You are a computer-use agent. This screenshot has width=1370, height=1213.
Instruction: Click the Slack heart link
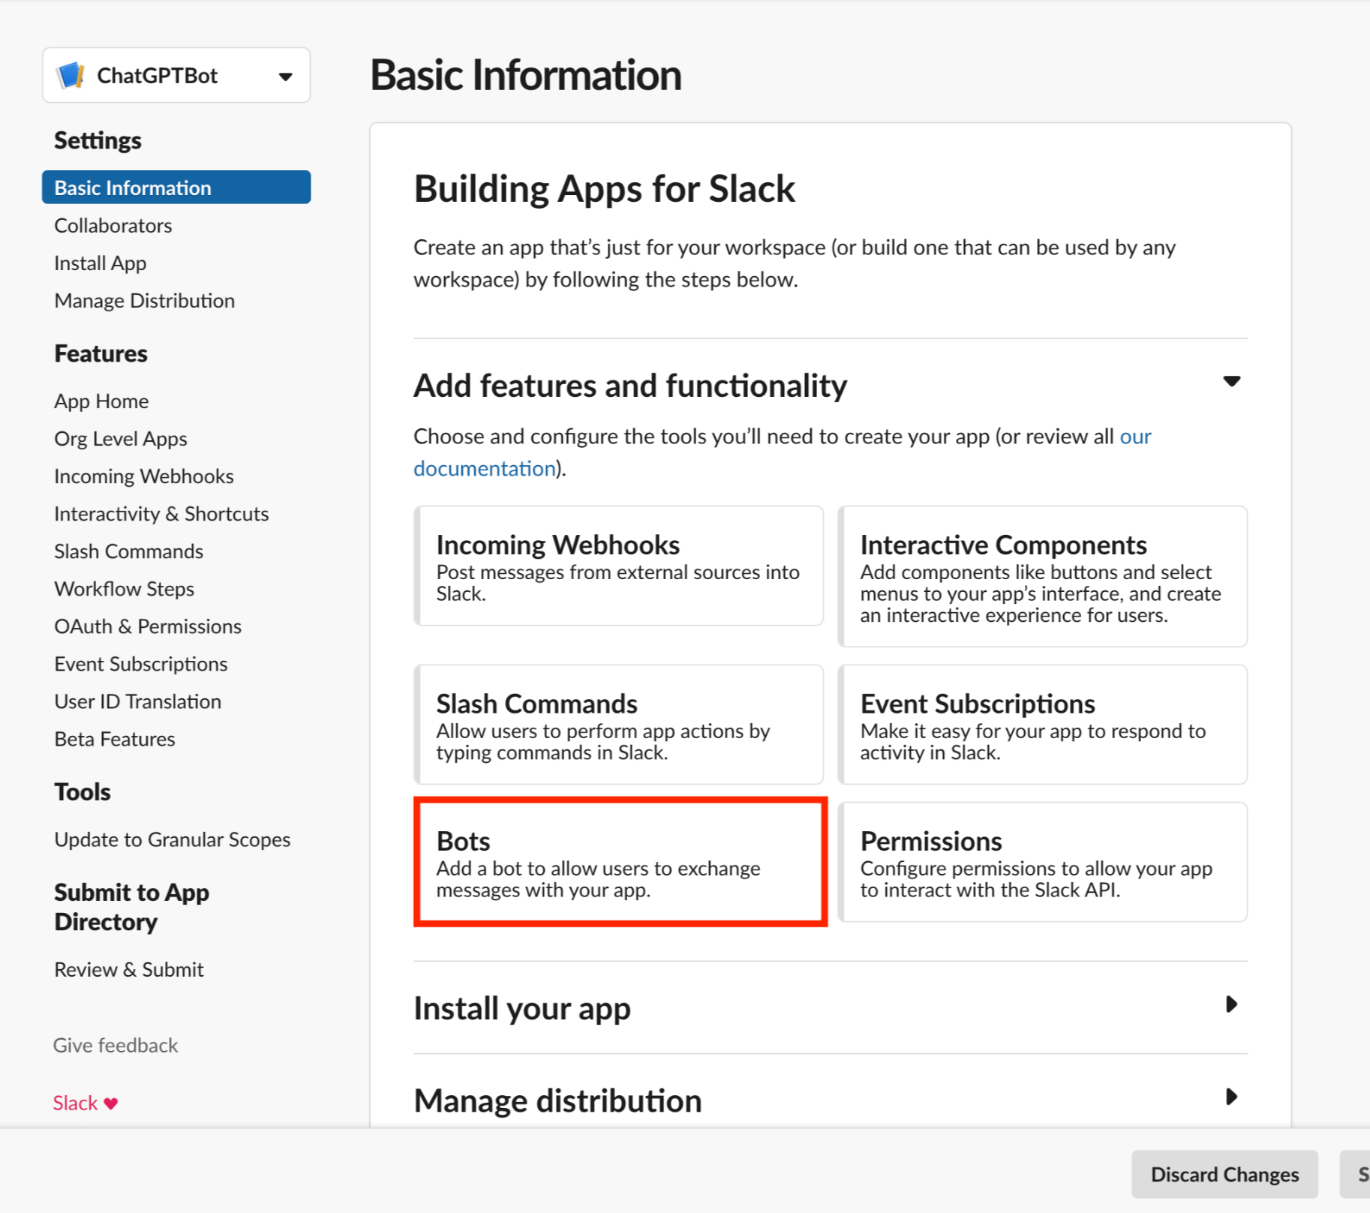[86, 1103]
